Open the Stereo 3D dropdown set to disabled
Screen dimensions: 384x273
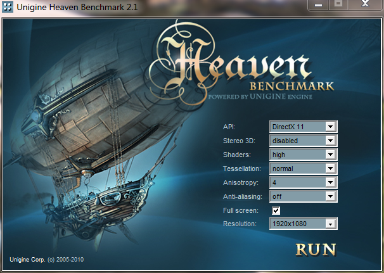click(x=303, y=141)
